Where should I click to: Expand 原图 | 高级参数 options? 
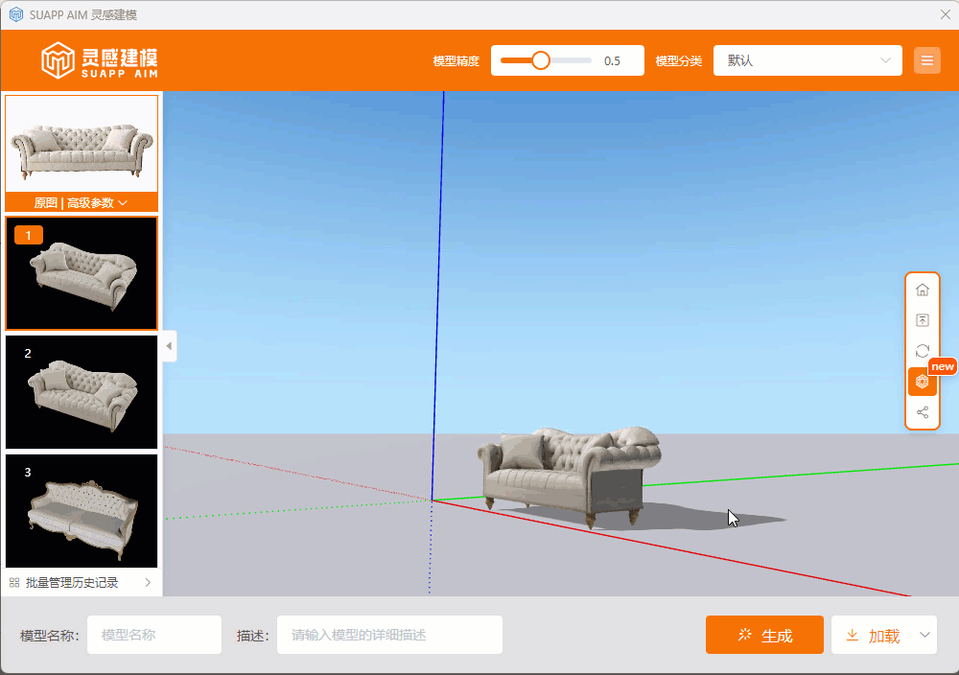point(82,202)
